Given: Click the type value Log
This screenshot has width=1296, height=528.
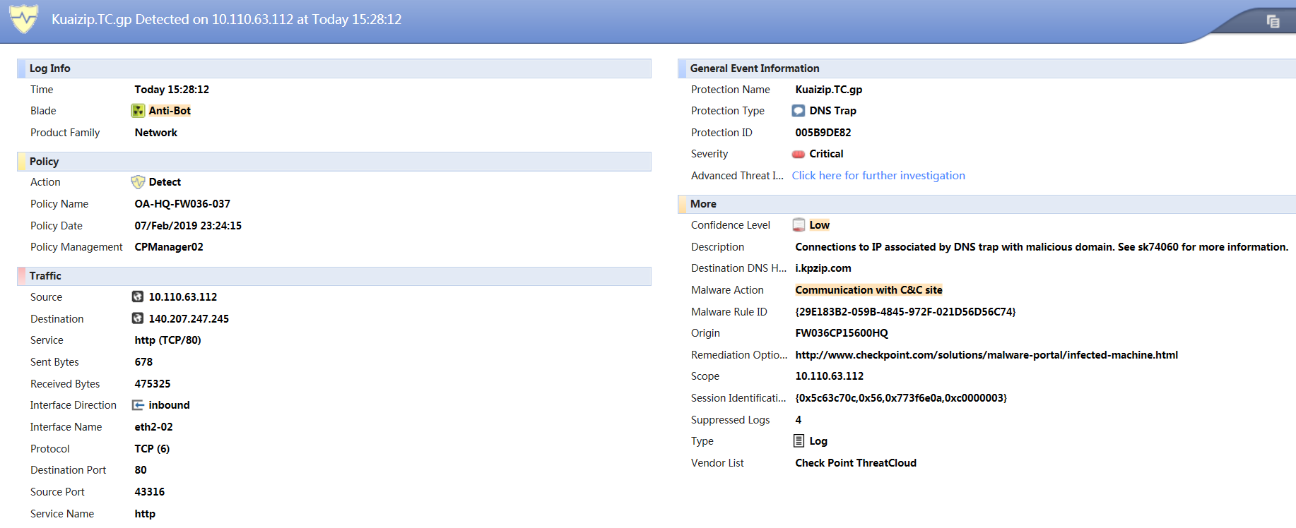Looking at the screenshot, I should coord(818,441).
